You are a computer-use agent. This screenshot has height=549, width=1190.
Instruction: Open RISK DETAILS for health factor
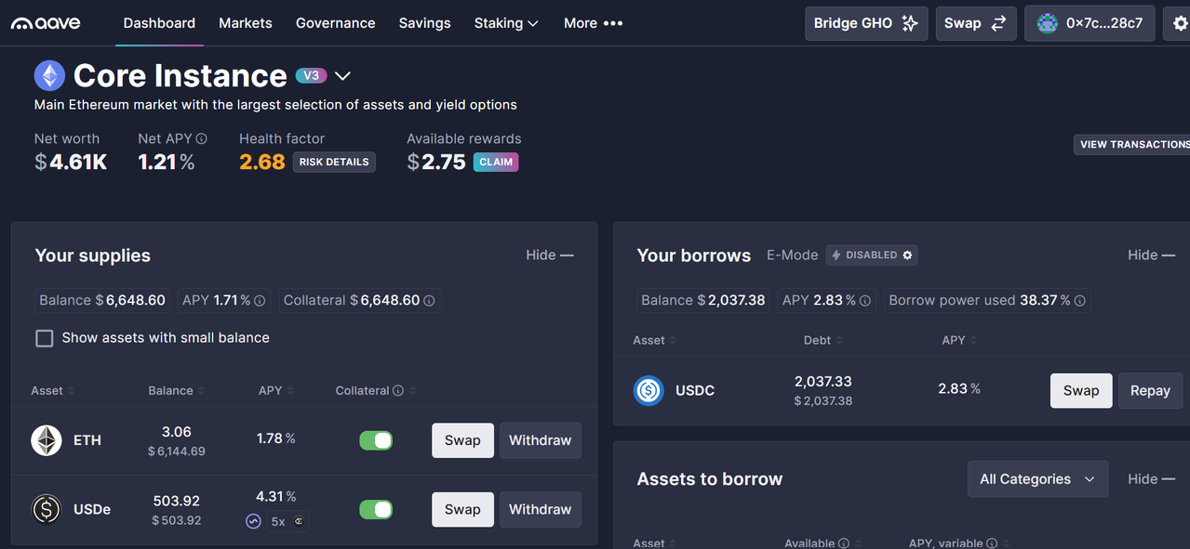[334, 162]
